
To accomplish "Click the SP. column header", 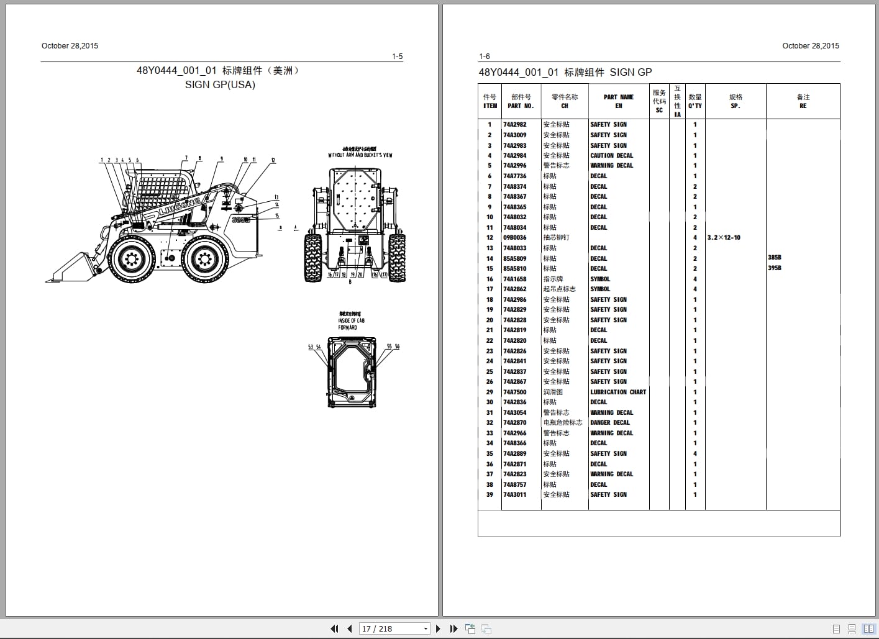I will tap(736, 101).
